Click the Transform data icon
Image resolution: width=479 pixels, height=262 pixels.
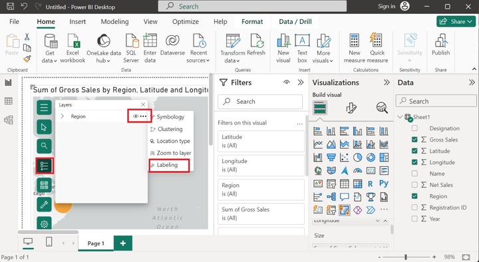click(233, 41)
